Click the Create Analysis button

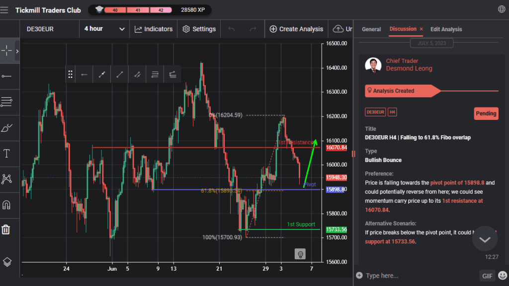(x=296, y=29)
